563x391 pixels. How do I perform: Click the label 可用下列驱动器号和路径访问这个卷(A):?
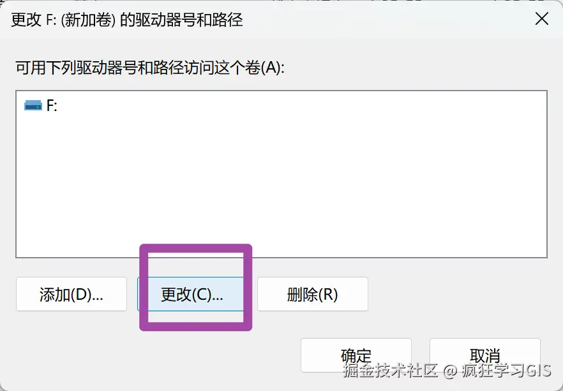coord(150,68)
